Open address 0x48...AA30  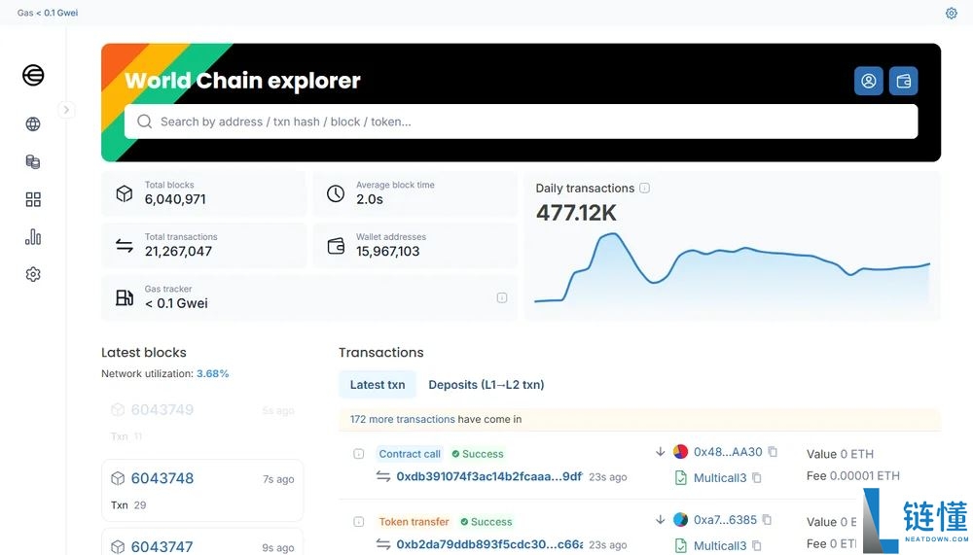click(x=728, y=452)
